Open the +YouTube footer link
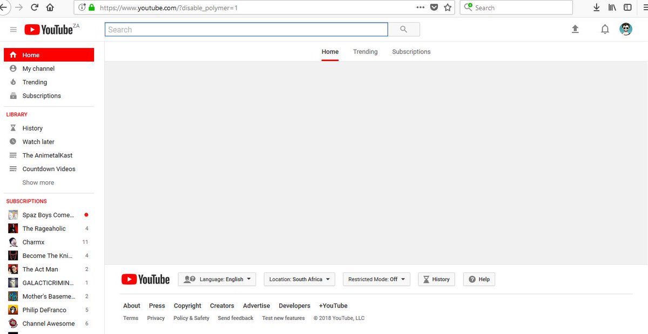This screenshot has width=648, height=334. 333,305
